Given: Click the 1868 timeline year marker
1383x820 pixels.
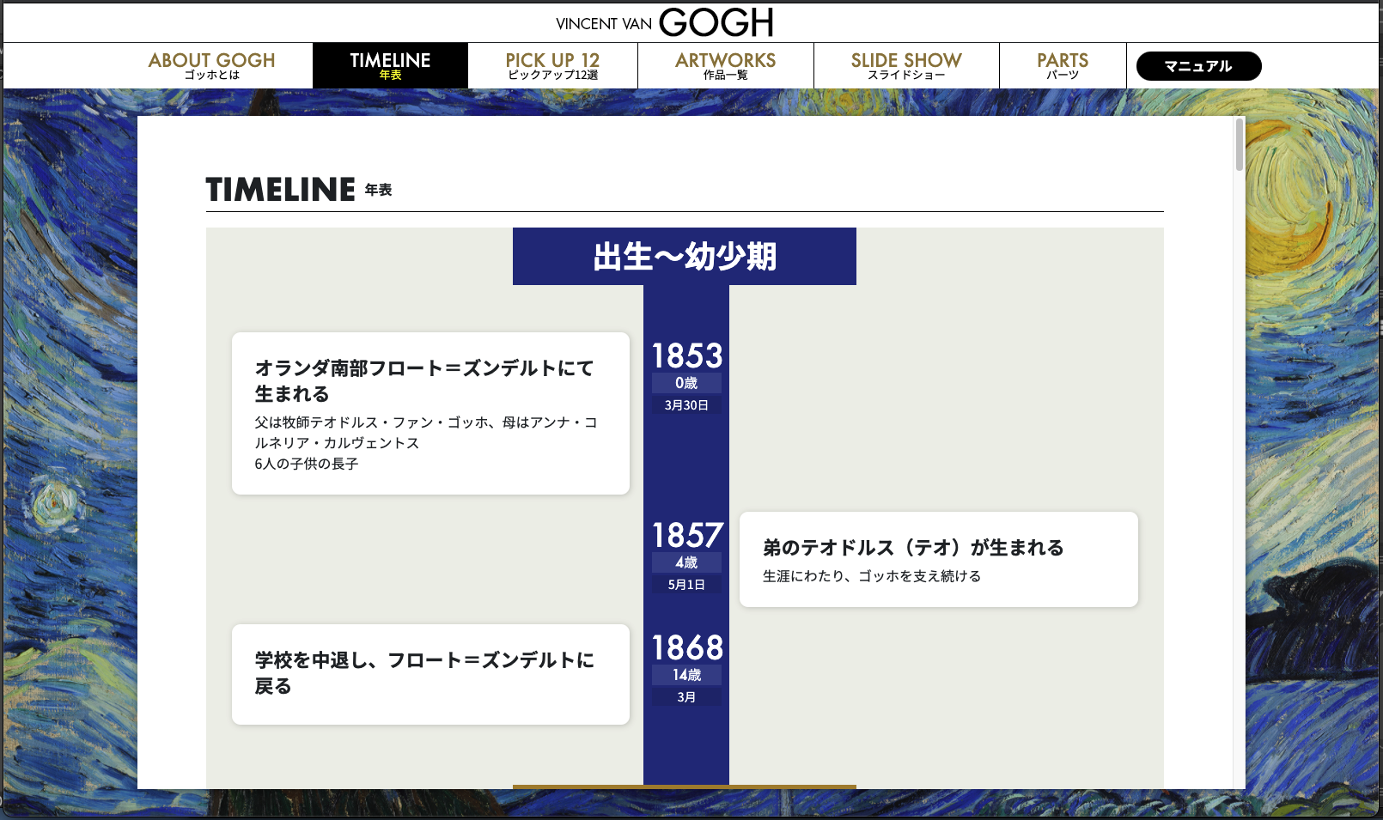Looking at the screenshot, I should [686, 647].
